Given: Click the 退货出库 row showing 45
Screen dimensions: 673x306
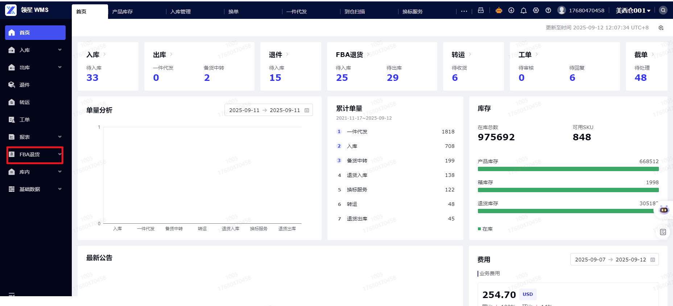Looking at the screenshot, I should pos(395,219).
